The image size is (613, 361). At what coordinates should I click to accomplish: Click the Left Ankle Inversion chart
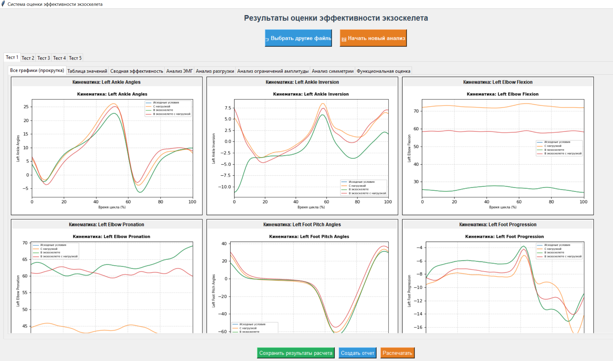point(311,148)
